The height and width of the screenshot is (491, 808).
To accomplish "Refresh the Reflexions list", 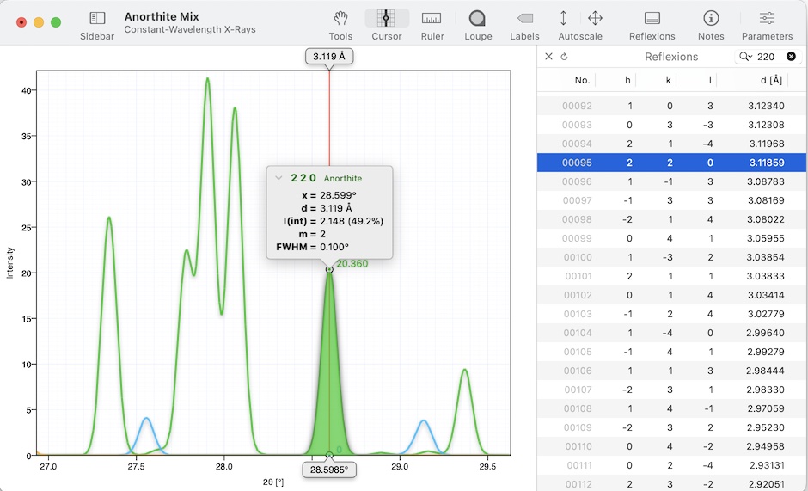I will (565, 57).
